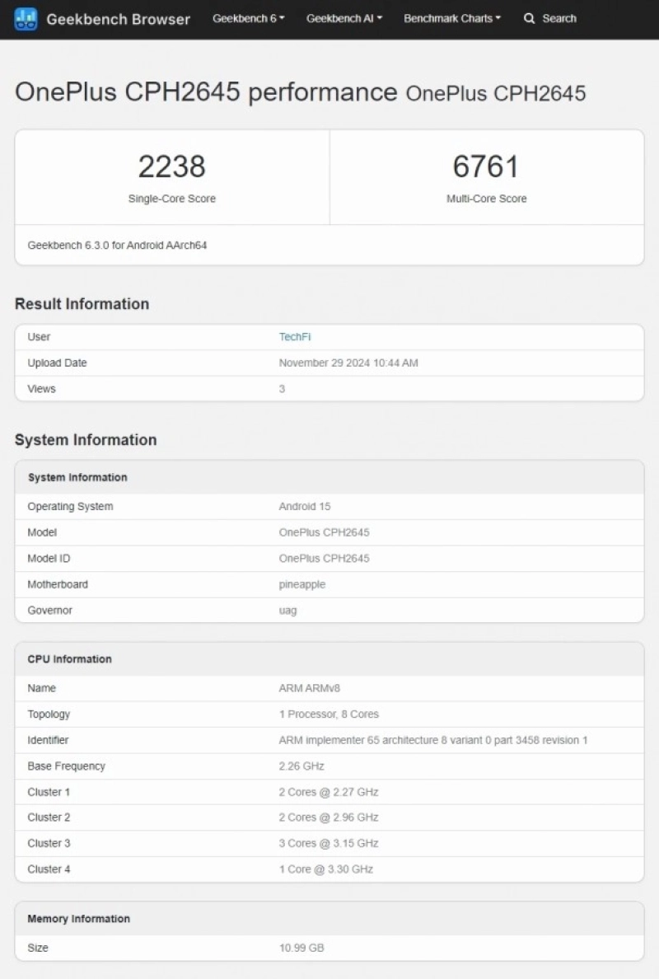Select Cluster 3 value 3 Cores @ 3.15 GHz
This screenshot has width=659, height=979.
[x=329, y=844]
